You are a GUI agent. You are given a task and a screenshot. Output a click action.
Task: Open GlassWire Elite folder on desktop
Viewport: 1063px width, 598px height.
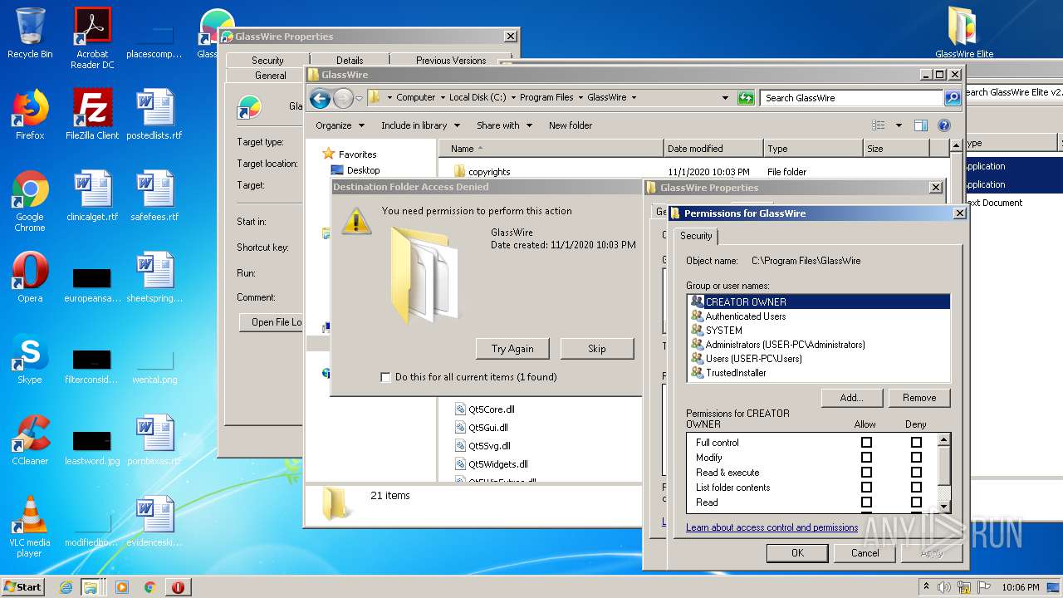[x=964, y=33]
